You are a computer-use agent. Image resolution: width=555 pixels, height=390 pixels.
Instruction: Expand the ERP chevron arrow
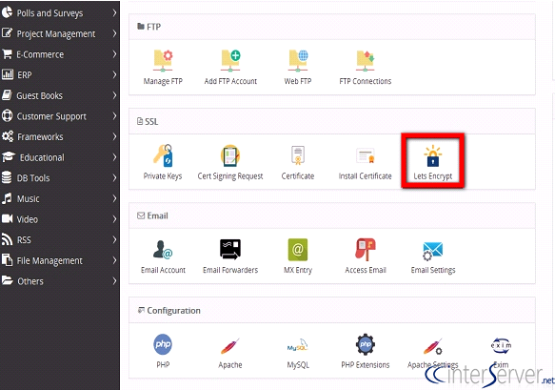[x=114, y=74]
